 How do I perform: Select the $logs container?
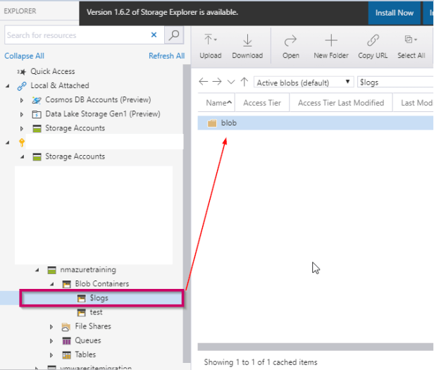pos(99,298)
